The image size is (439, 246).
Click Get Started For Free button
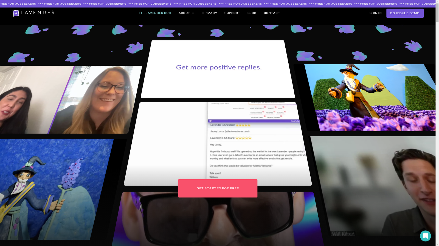tap(218, 188)
